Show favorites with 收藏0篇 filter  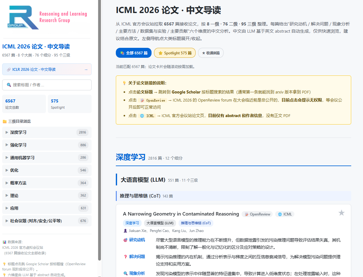[211, 53]
